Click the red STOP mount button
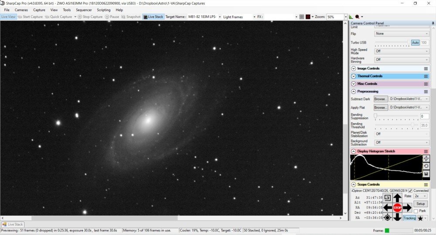Viewport: 436px width, 235px height. [x=397, y=208]
